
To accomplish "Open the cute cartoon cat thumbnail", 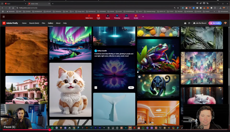I will [70, 90].
